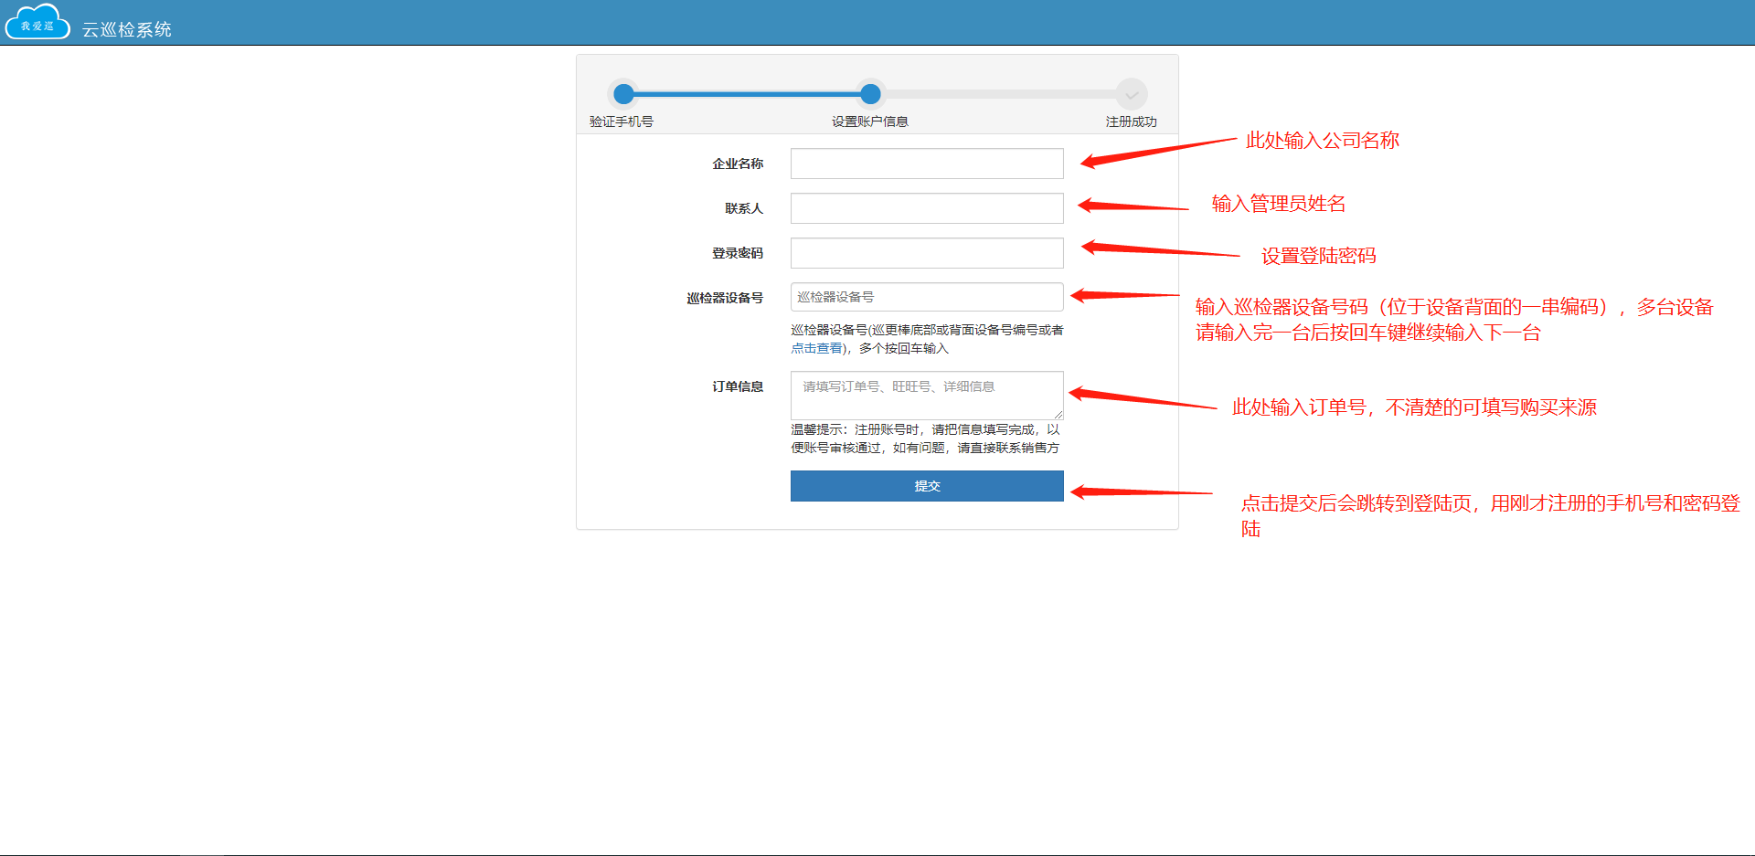The height and width of the screenshot is (856, 1755).
Task: Click the 订单信息 field label
Action: 738,386
